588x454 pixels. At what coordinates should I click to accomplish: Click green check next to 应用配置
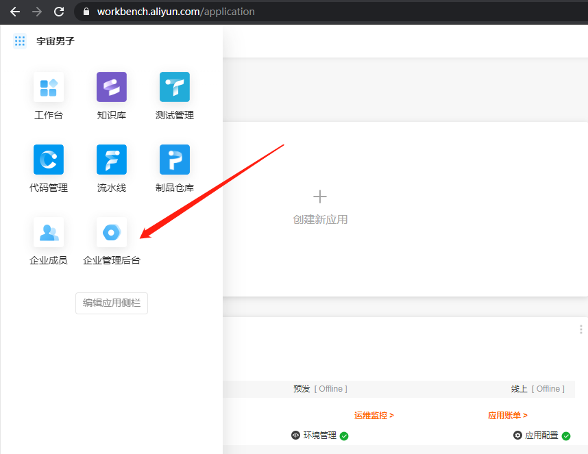point(566,436)
